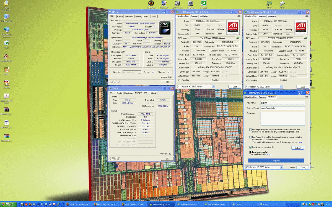
Task: Select Logitech webcam desktop shortcut
Action: [x=190, y=5]
